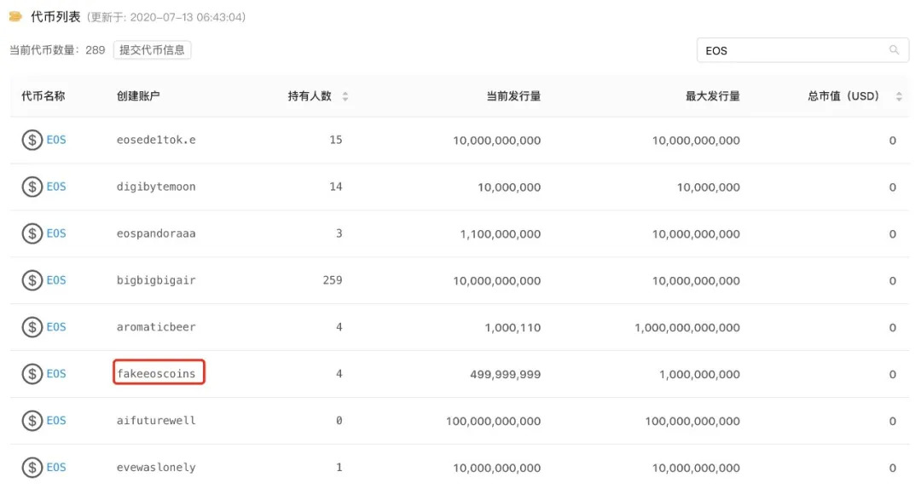The height and width of the screenshot is (489, 921).
Task: Click the coin icon for fakeeoscoins
Action: click(32, 374)
